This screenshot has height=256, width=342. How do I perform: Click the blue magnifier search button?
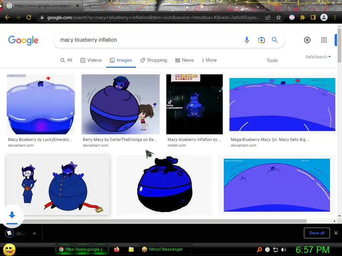[275, 40]
